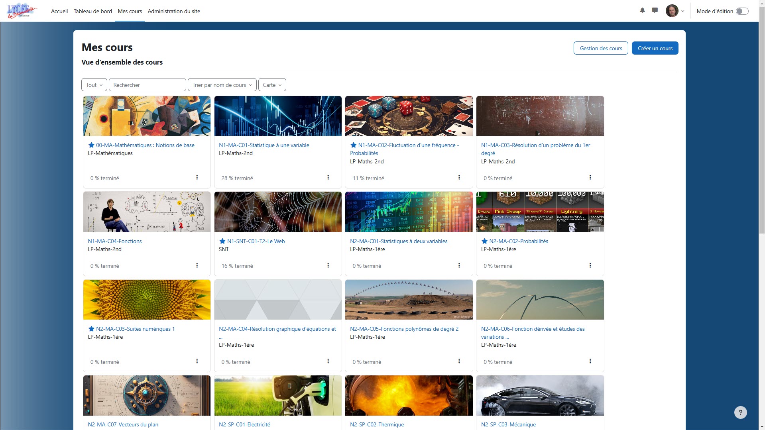
Task: Open the user profile avatar menu
Action: [672, 11]
